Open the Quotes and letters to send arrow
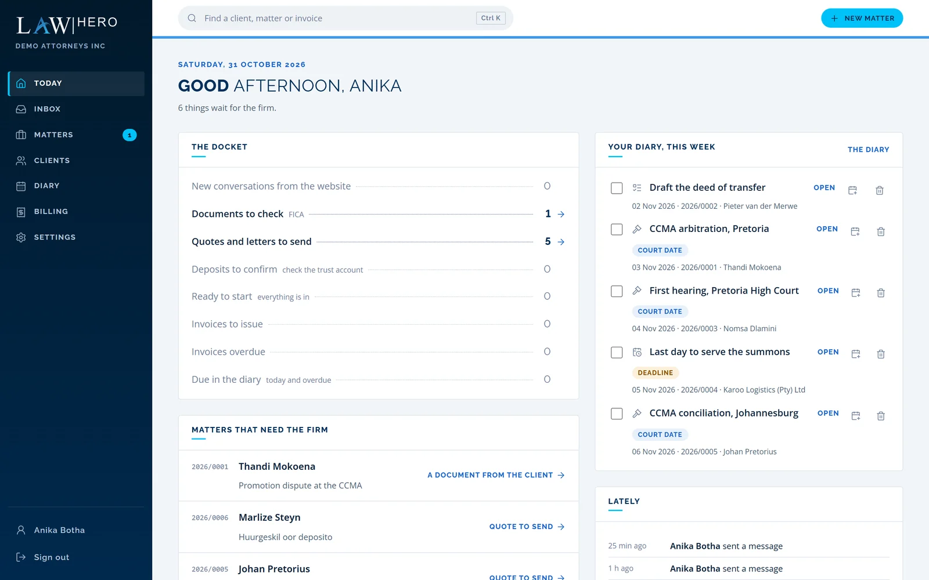Viewport: 929px width, 580px height. 561,242
